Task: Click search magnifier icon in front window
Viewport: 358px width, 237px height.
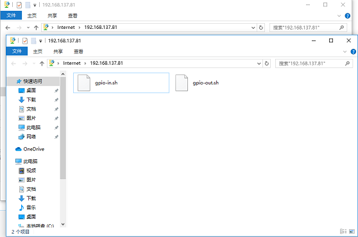Action: click(347, 64)
